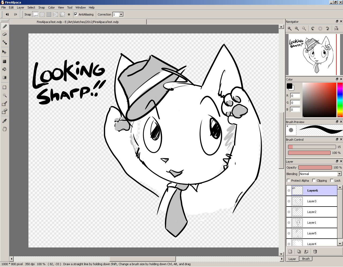Create a new layer with page icon
The height and width of the screenshot is (267, 343).
pos(290,251)
